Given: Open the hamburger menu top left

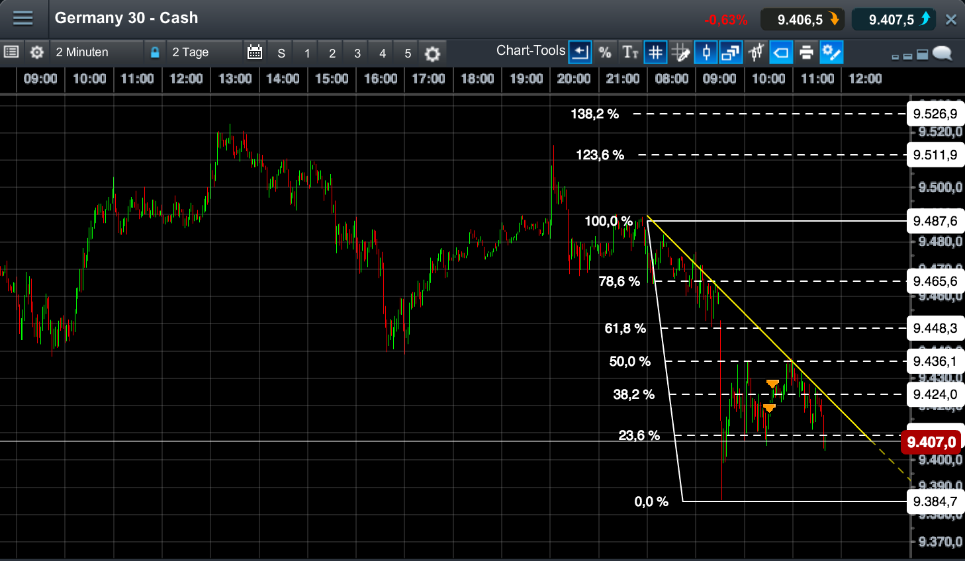Looking at the screenshot, I should (23, 18).
